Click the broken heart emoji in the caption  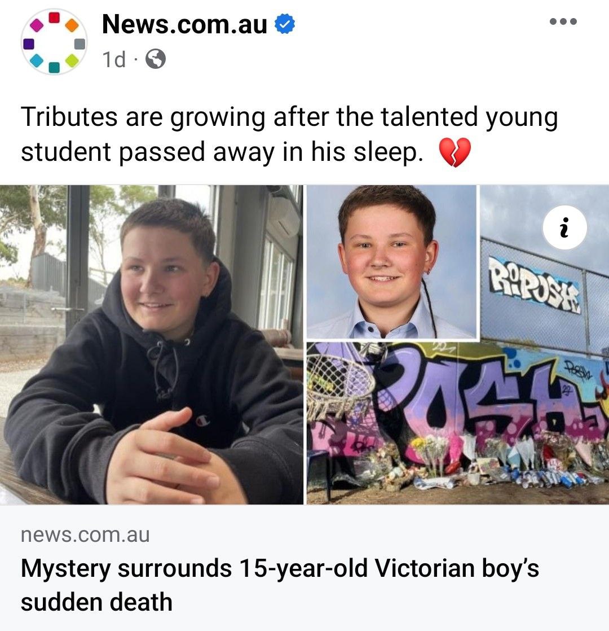[454, 152]
